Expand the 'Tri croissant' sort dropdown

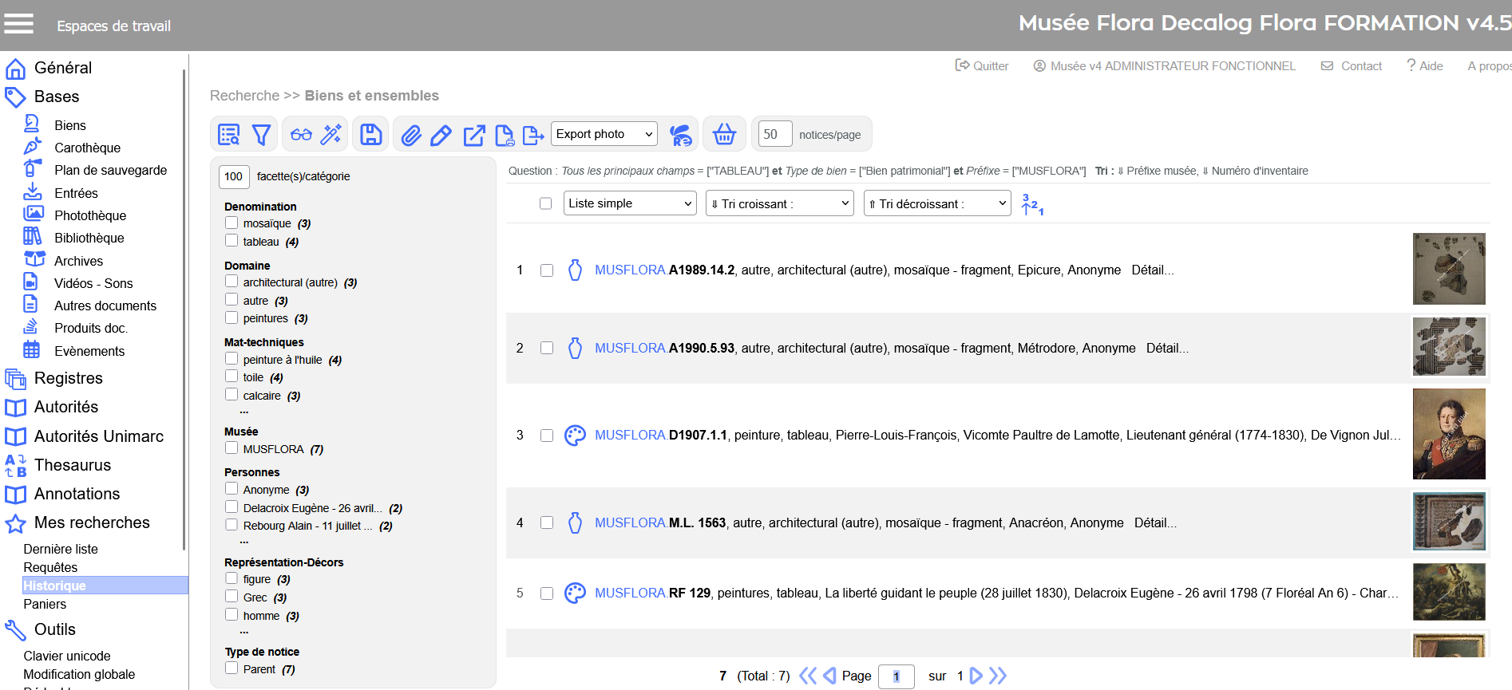779,203
